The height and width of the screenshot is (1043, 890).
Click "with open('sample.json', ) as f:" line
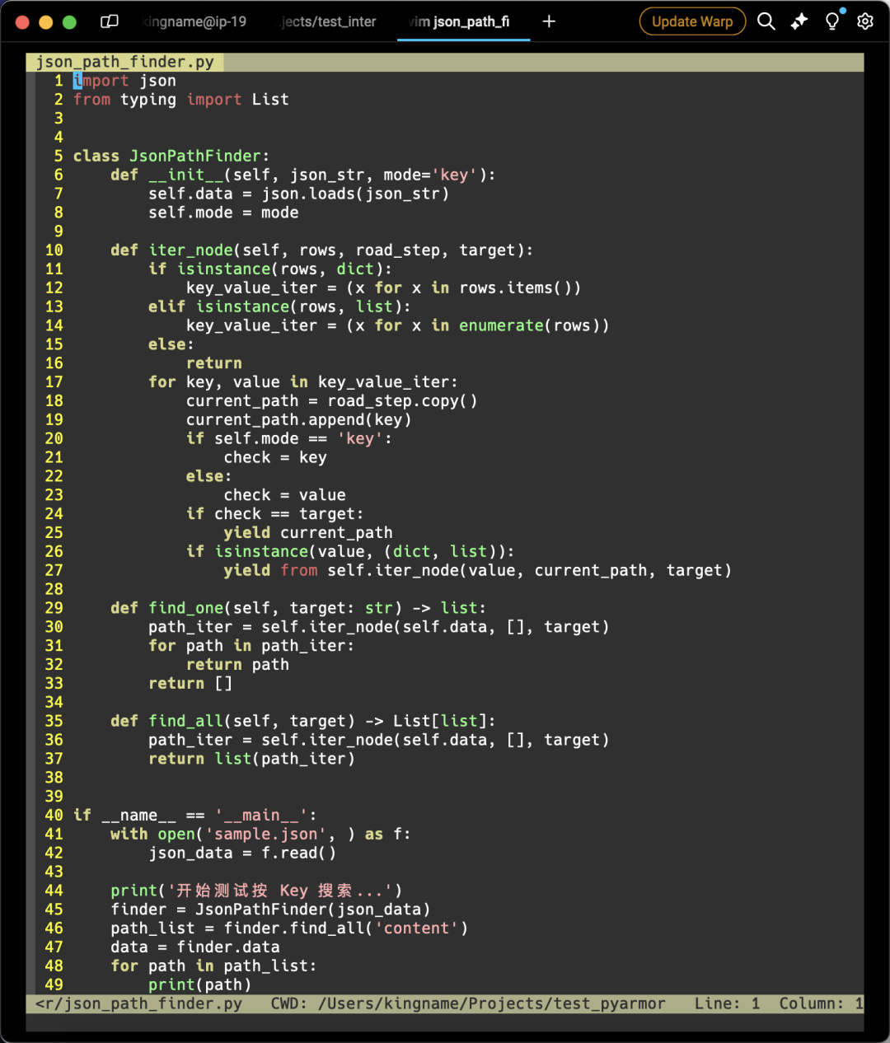tap(260, 835)
